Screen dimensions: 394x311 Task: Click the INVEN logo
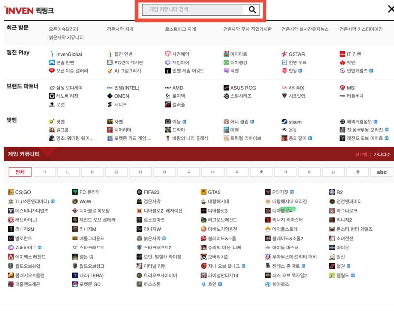pos(19,10)
